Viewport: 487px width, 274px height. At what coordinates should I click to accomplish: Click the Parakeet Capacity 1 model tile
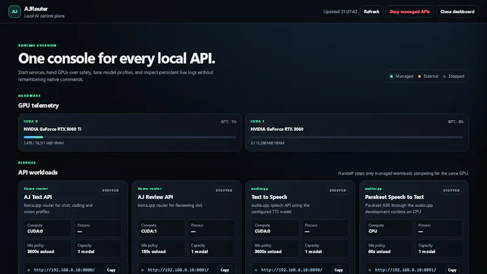pos(439,248)
